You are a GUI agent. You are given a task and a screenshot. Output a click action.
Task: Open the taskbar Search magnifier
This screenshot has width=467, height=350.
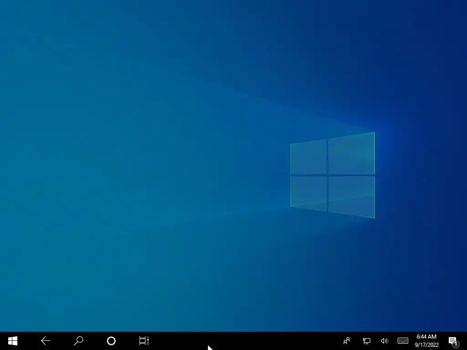point(78,341)
